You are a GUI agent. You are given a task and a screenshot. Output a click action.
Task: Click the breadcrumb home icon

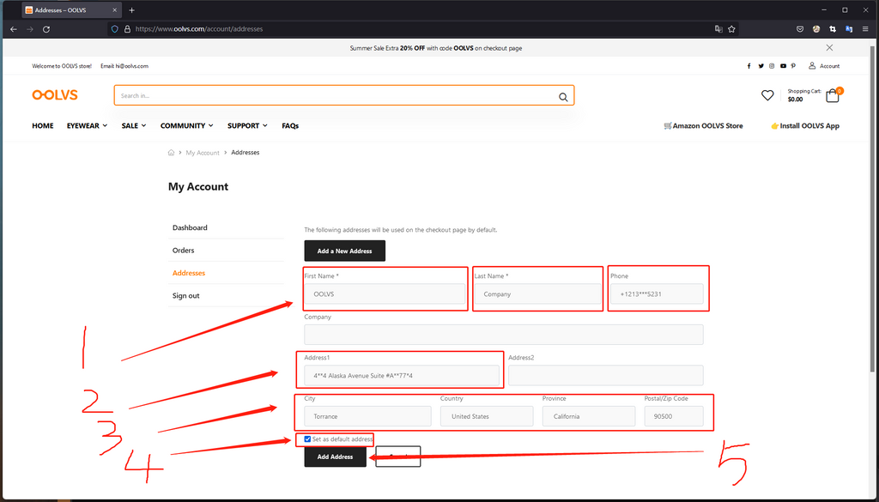(172, 153)
